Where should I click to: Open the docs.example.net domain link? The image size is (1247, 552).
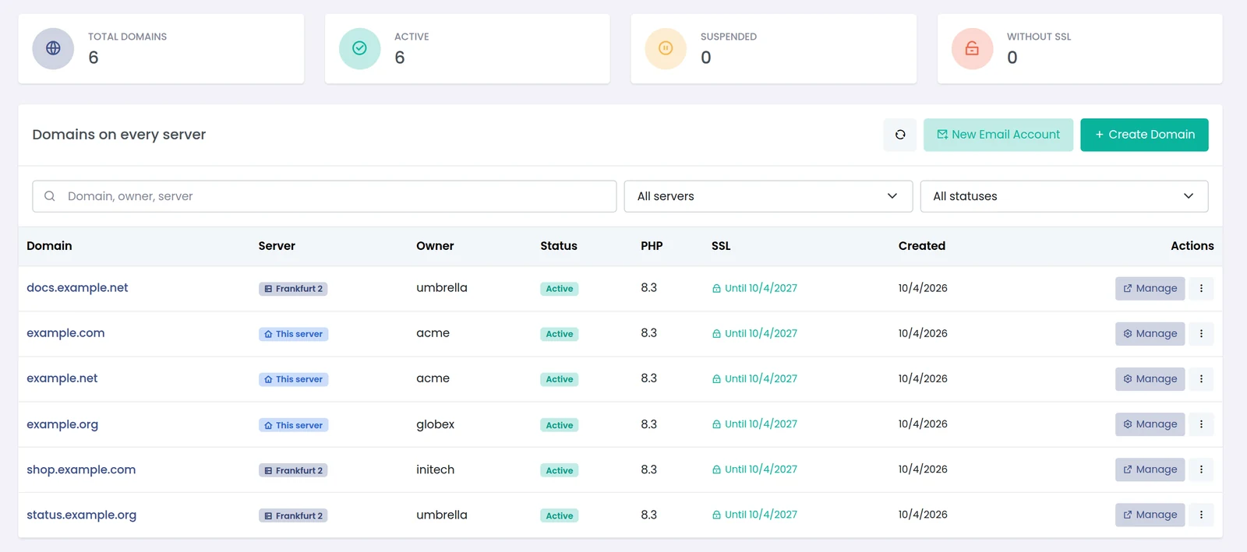click(77, 288)
